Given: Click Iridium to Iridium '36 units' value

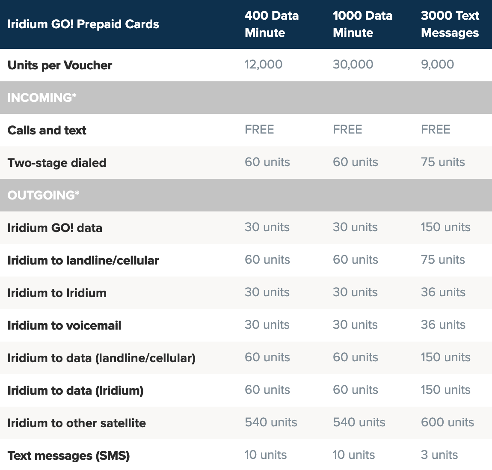Looking at the screenshot, I should pos(443,292).
